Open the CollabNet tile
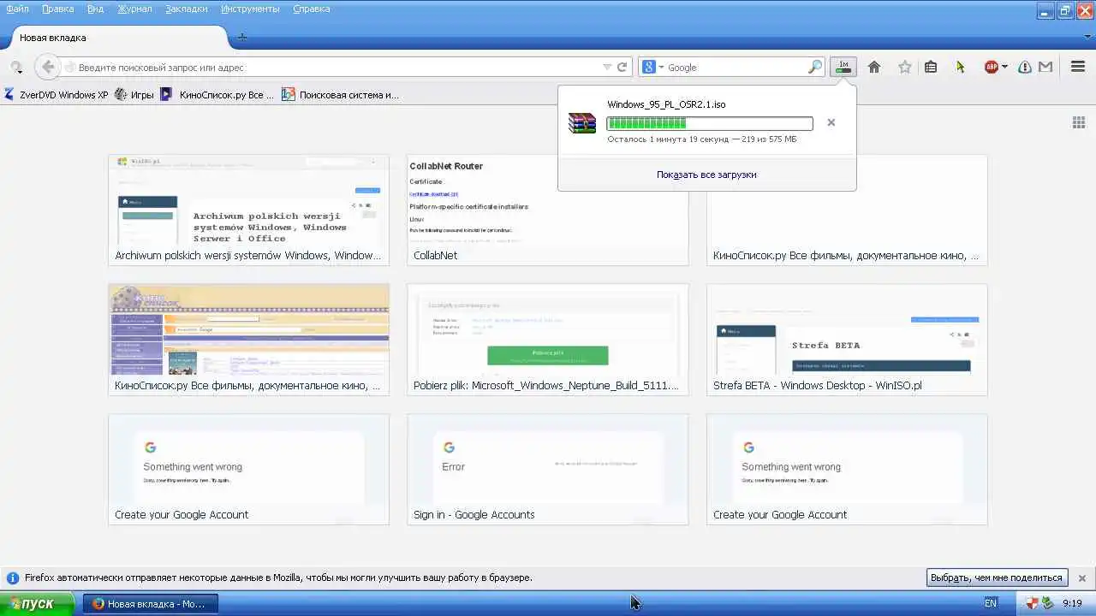 coord(548,210)
